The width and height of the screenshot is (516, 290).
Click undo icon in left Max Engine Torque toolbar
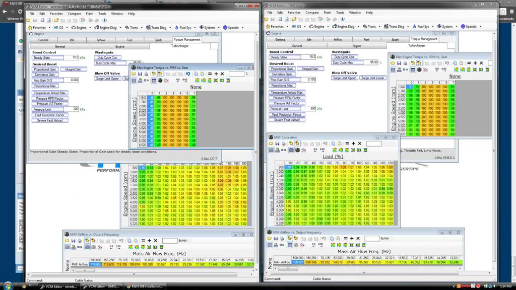pyautogui.click(x=188, y=74)
